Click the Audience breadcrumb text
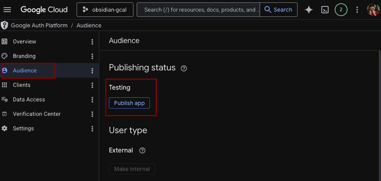 pos(89,25)
